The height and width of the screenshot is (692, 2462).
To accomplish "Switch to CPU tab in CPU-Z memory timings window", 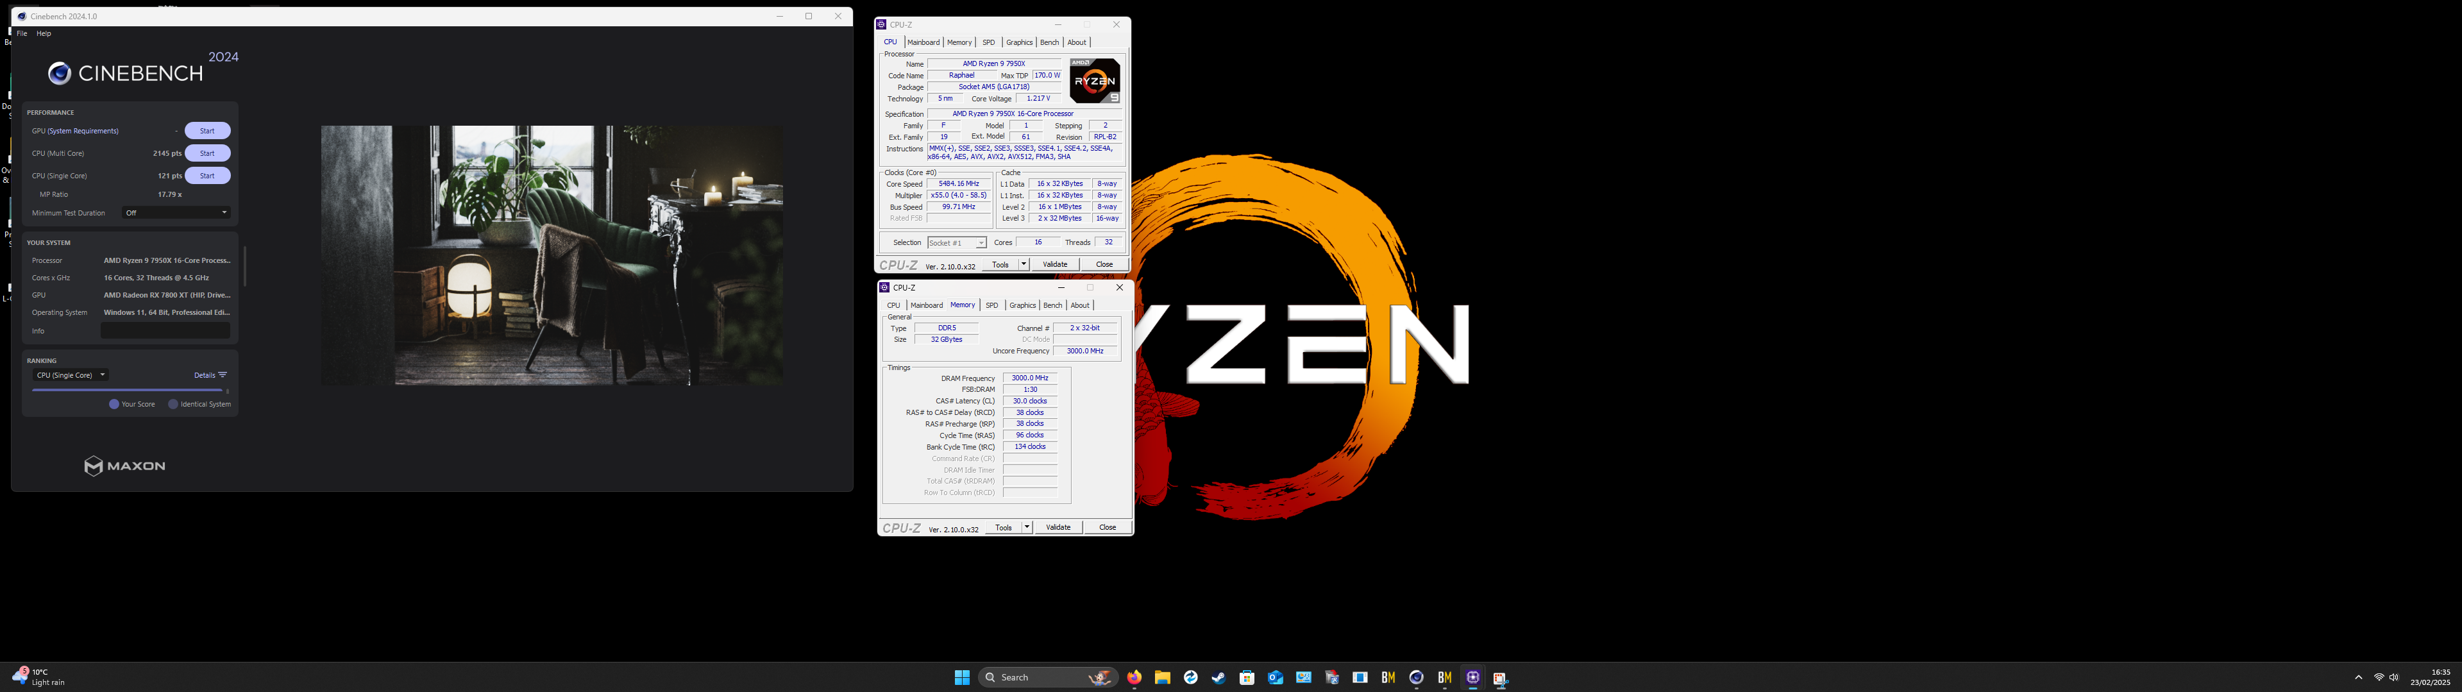I will coord(893,306).
